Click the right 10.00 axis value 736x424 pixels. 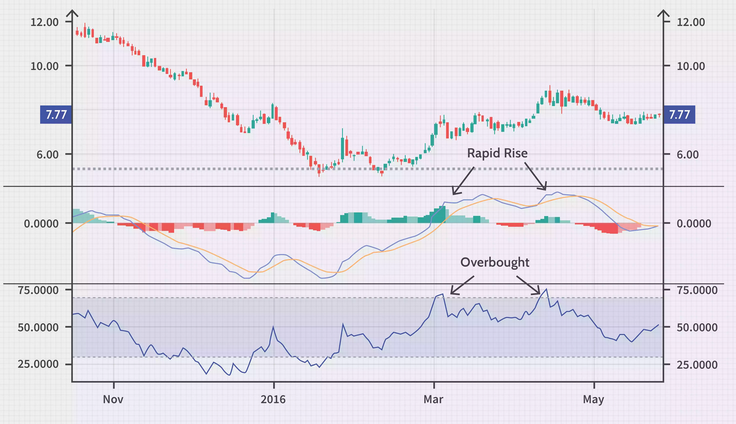point(691,66)
